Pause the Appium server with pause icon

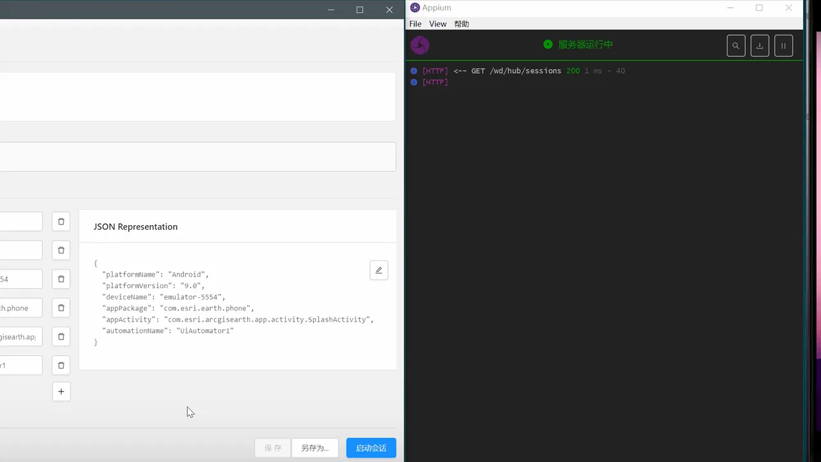[x=783, y=46]
